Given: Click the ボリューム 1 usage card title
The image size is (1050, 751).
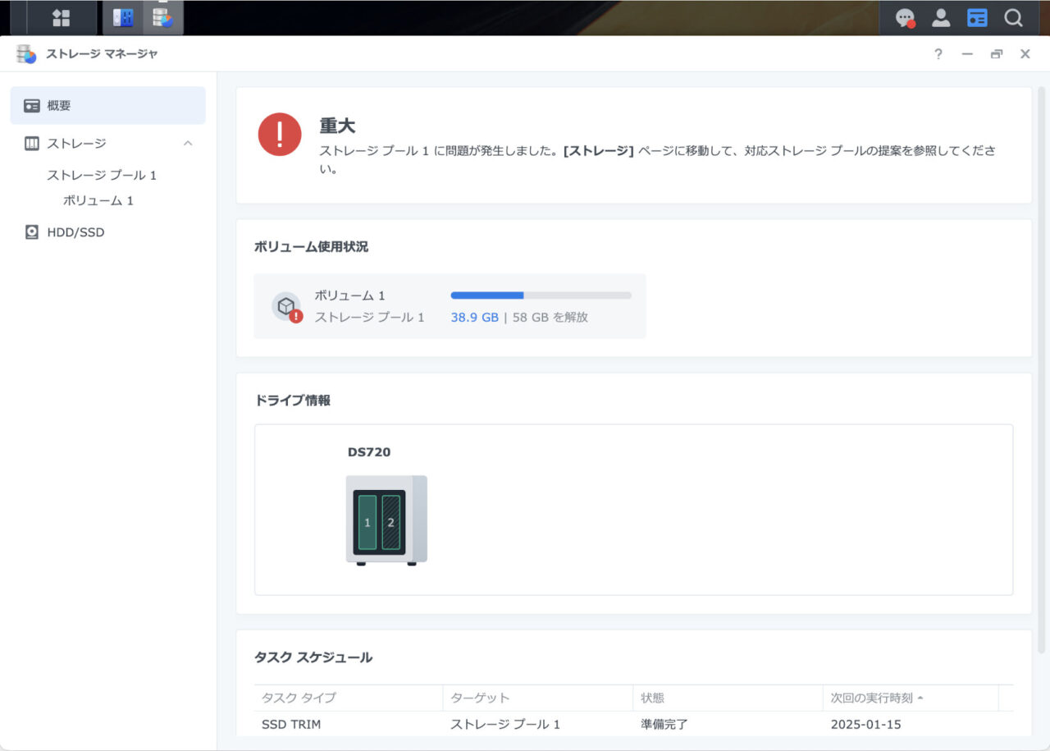Looking at the screenshot, I should coord(350,295).
